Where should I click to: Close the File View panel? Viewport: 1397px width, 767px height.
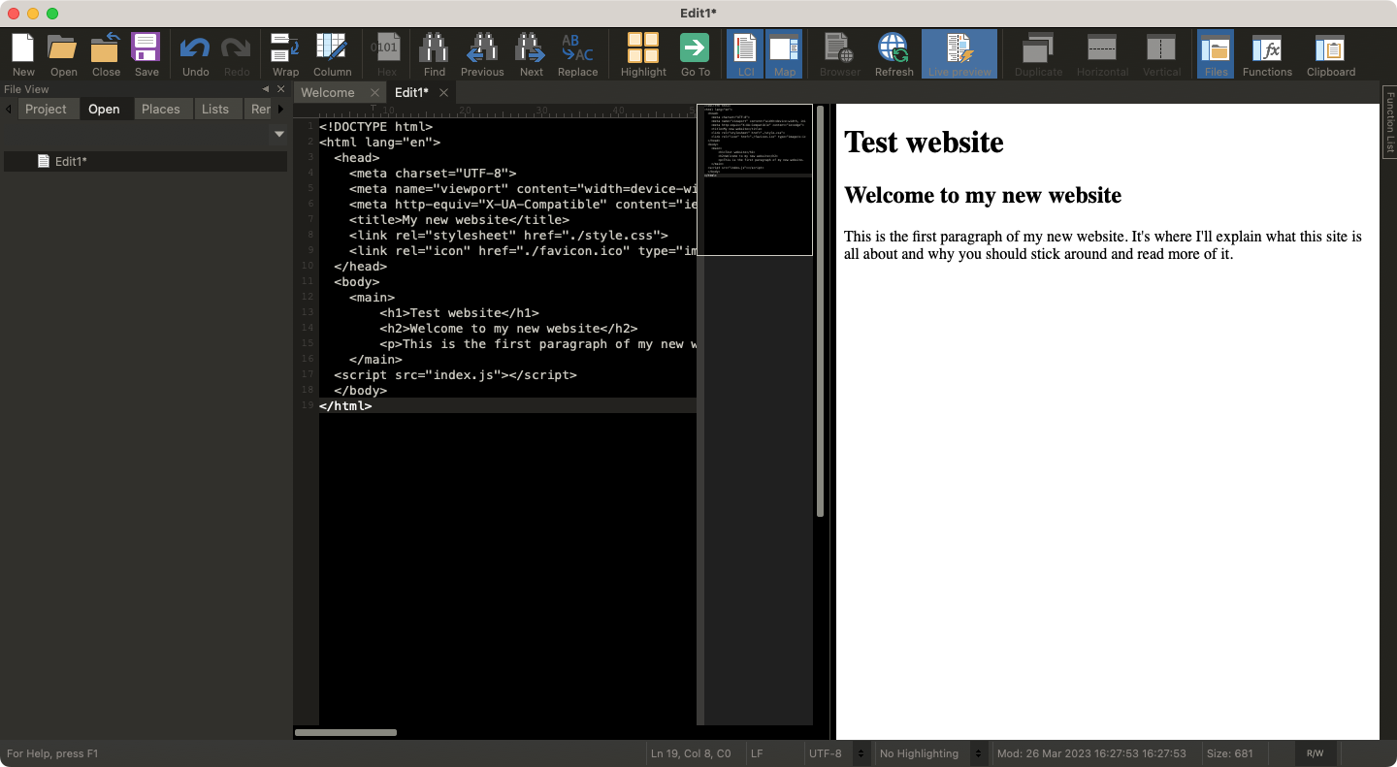(x=280, y=89)
